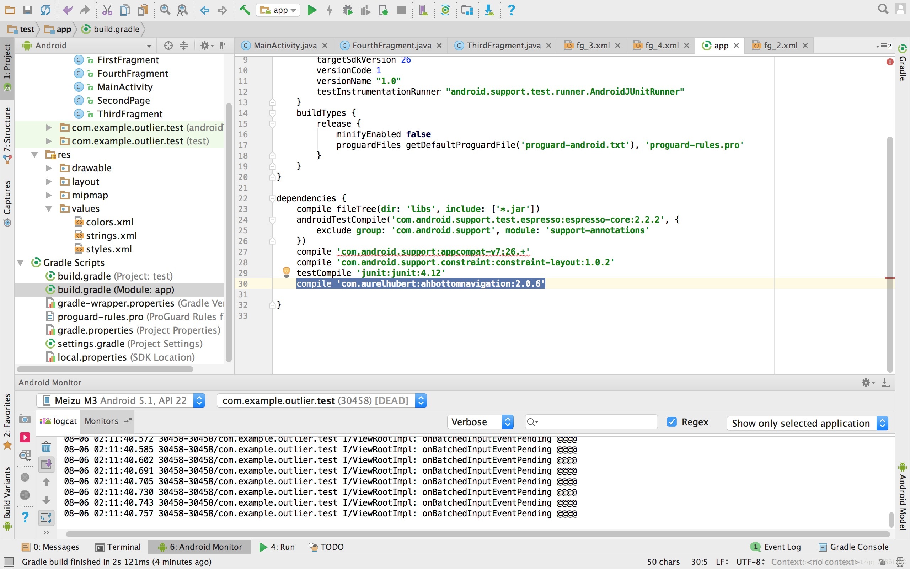Switch to fg_2.xml tab
910x569 pixels.
click(780, 46)
